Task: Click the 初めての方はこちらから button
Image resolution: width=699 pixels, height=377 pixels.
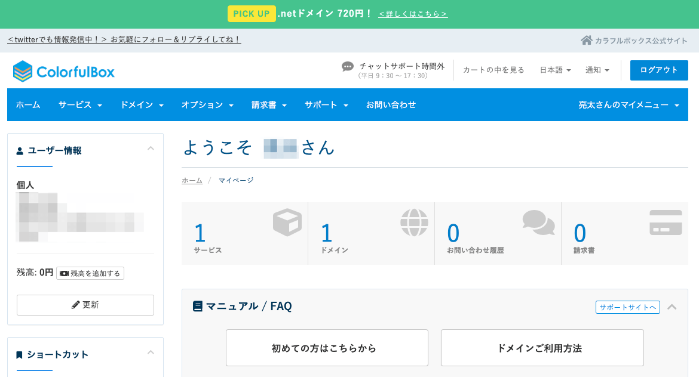Action: click(327, 348)
